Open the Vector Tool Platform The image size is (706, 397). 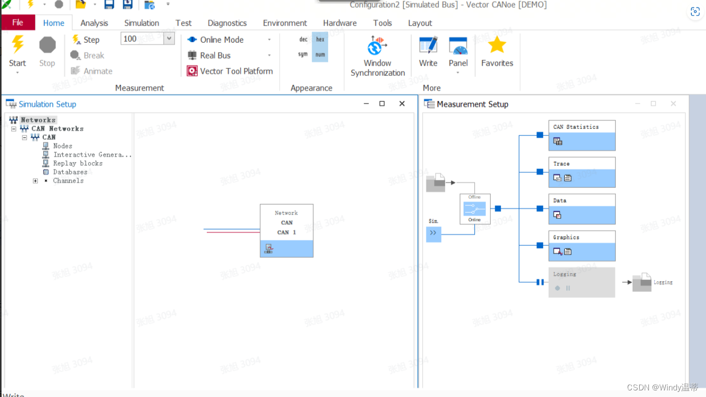pos(230,71)
